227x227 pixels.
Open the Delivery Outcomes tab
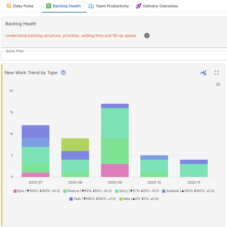click(x=160, y=6)
